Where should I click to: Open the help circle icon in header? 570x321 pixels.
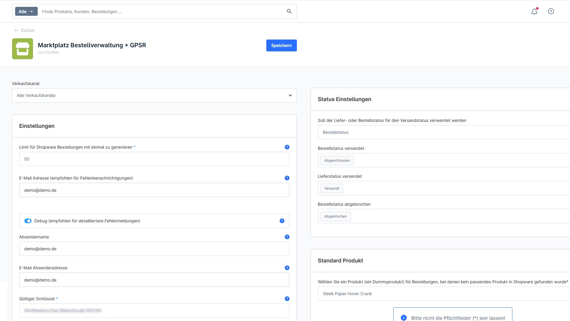pyautogui.click(x=551, y=11)
